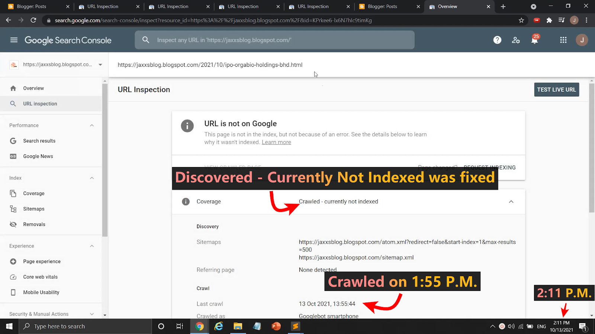Expand Security & Manual Actions section
This screenshot has height=334, width=595.
tap(92, 314)
